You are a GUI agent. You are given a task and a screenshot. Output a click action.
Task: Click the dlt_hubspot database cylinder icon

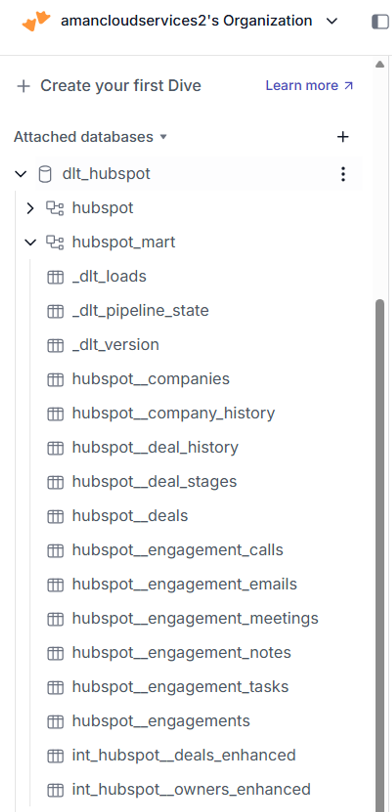(x=45, y=174)
